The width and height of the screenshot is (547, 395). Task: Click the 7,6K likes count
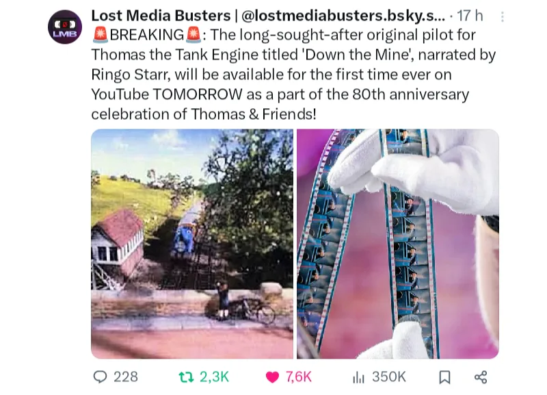(x=299, y=377)
